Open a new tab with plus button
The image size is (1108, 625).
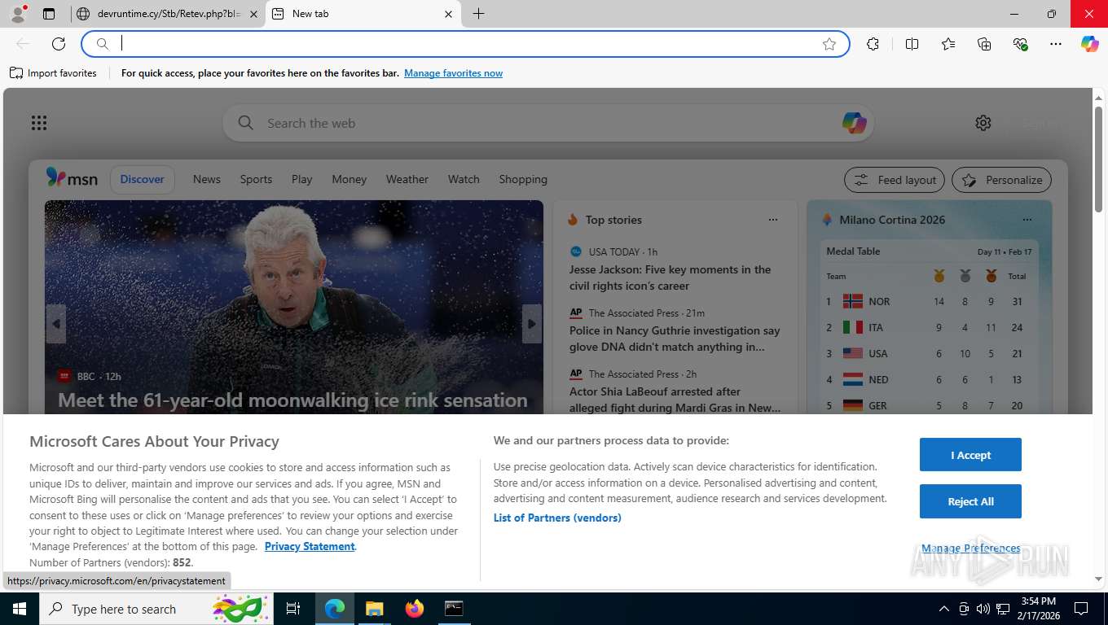coord(478,14)
